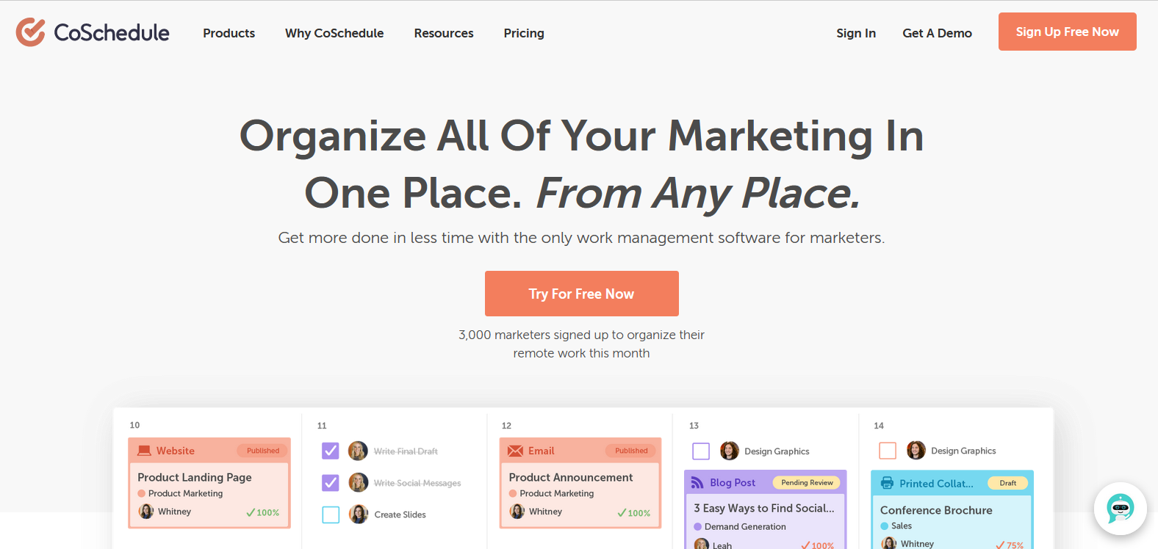Check Design Graphics checkbox on day 13

[x=701, y=451]
